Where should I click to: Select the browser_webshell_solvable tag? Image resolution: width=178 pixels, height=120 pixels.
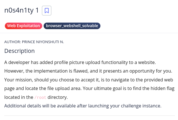[72, 26]
